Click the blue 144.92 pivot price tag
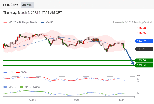Image resolution: width=154 pixels, height=104 pixels. click(x=144, y=41)
